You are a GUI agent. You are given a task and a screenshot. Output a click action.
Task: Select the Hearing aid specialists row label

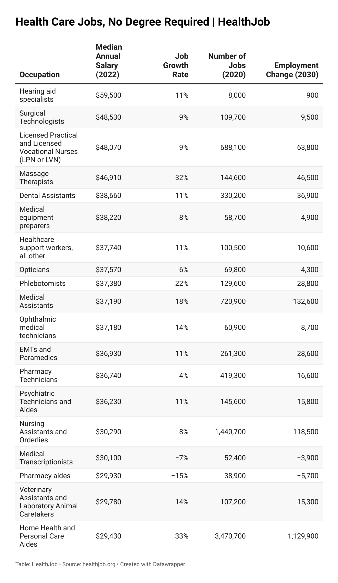38,95
